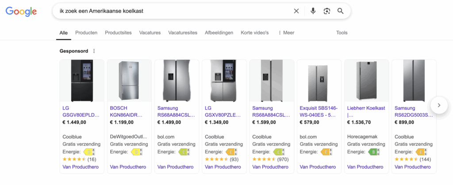Click the DeWitgoedOutl... seller name
This screenshot has height=185, width=453.
[x=128, y=137]
